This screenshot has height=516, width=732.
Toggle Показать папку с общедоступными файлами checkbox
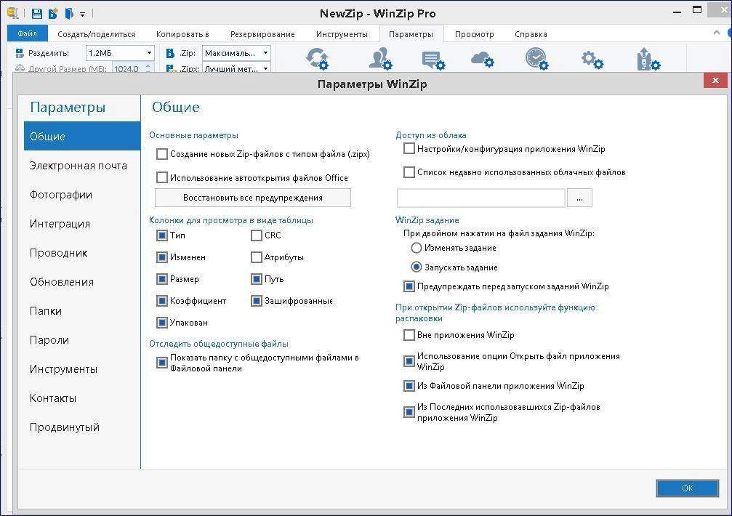click(x=162, y=363)
